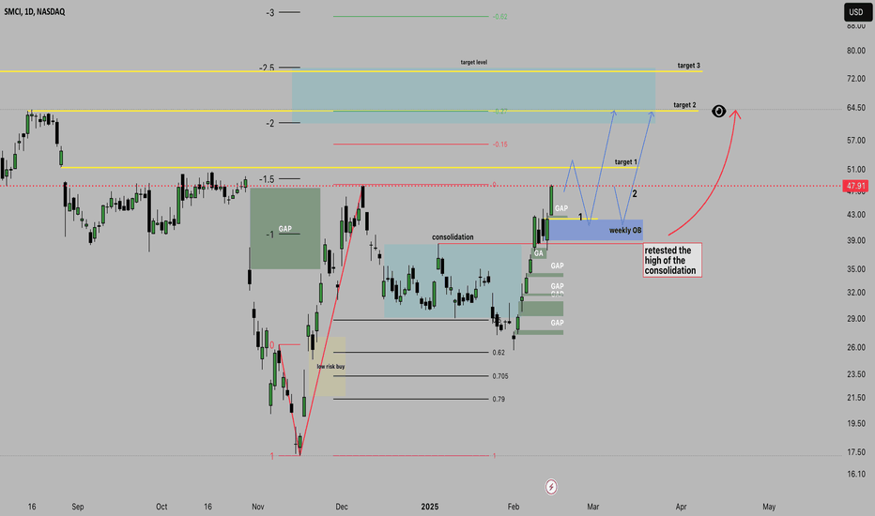
Task: Click the black eye icon near target 2
Action: pos(719,111)
